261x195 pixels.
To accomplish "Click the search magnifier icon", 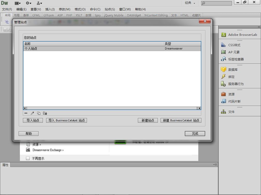I will click(203, 3).
